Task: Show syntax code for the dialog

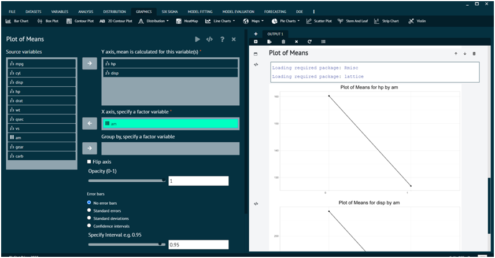Action: [209, 39]
